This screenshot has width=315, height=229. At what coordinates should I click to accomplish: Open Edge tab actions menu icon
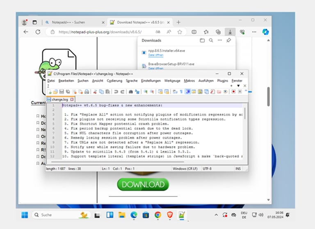click(x=34, y=22)
